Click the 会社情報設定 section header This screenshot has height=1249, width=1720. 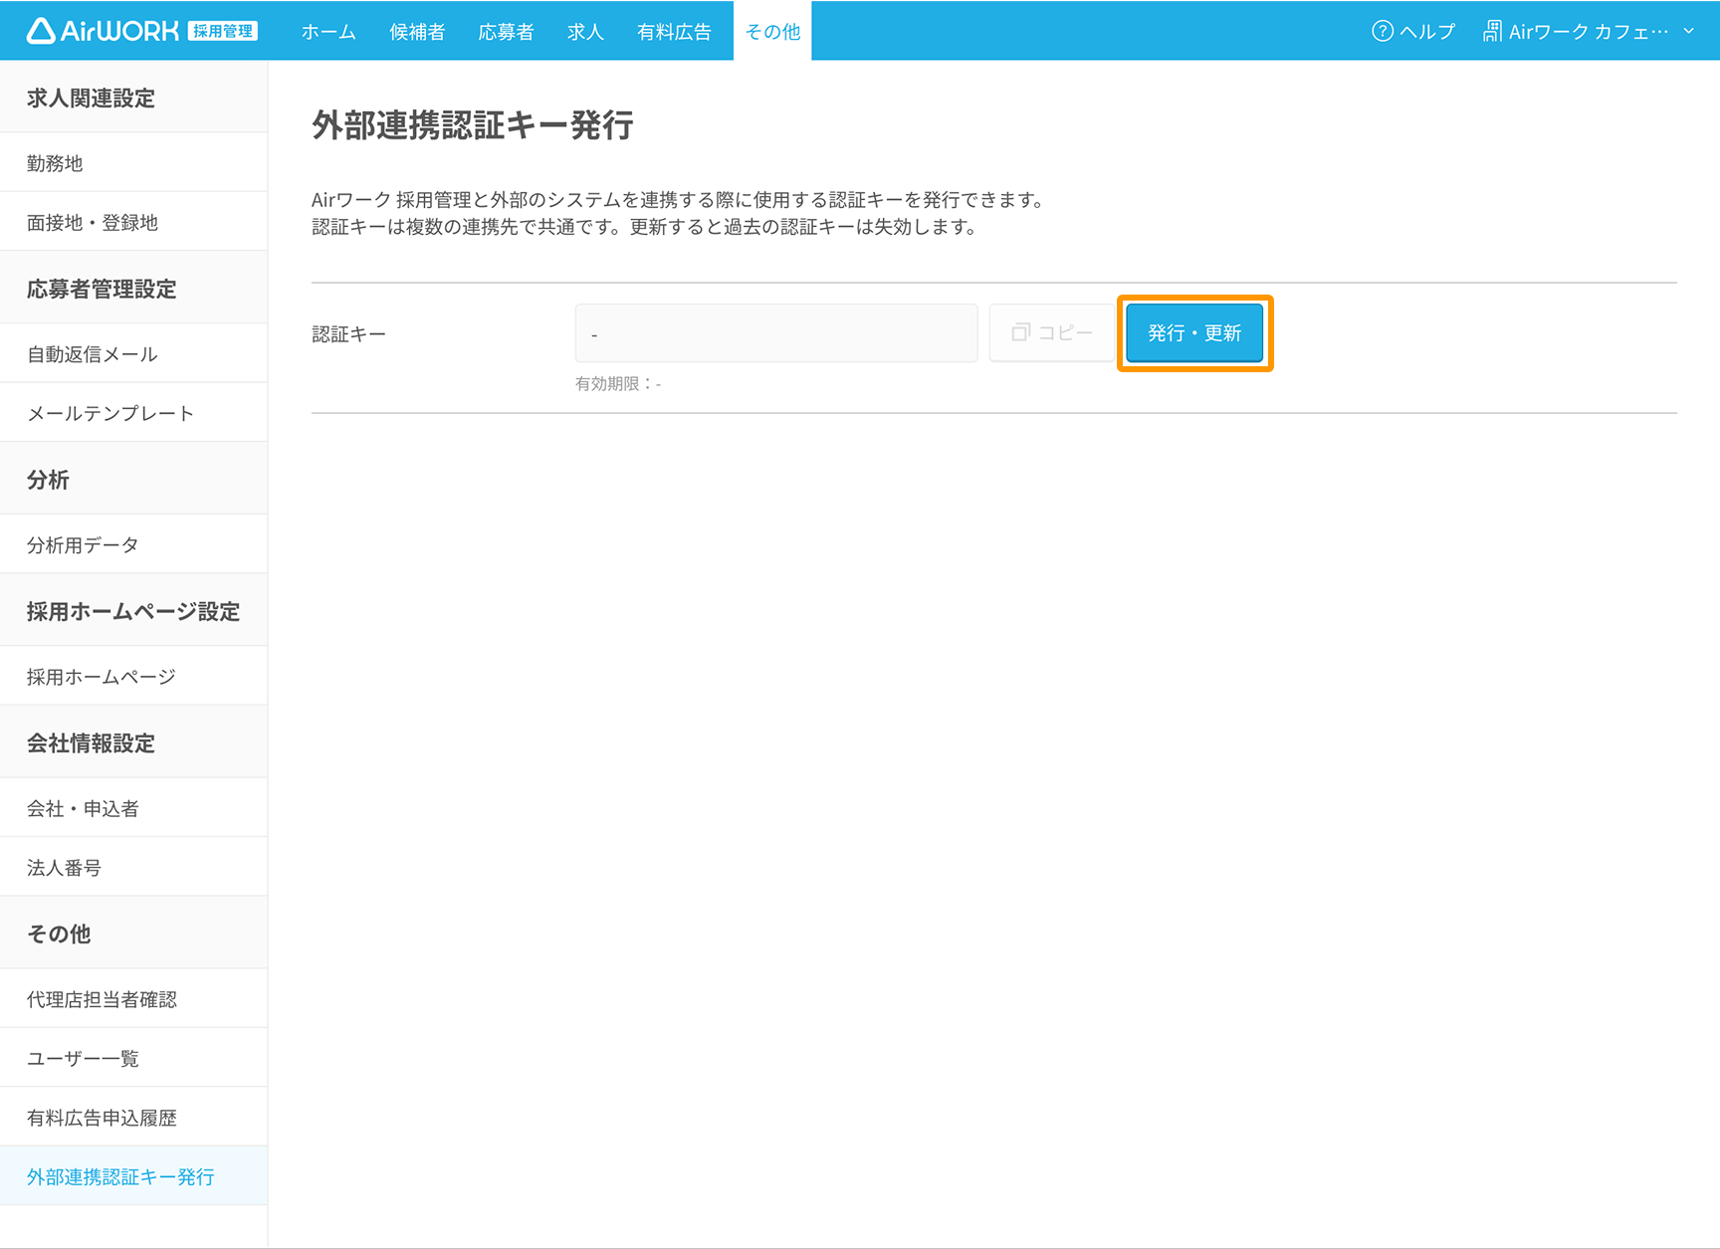(91, 742)
